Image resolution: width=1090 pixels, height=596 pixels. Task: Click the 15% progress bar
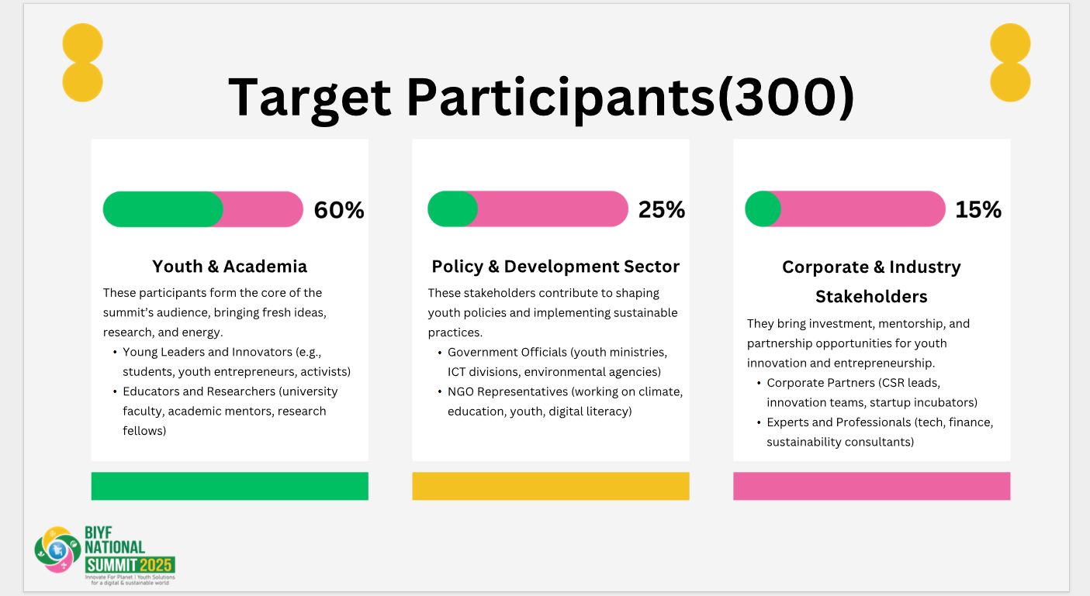(x=845, y=209)
